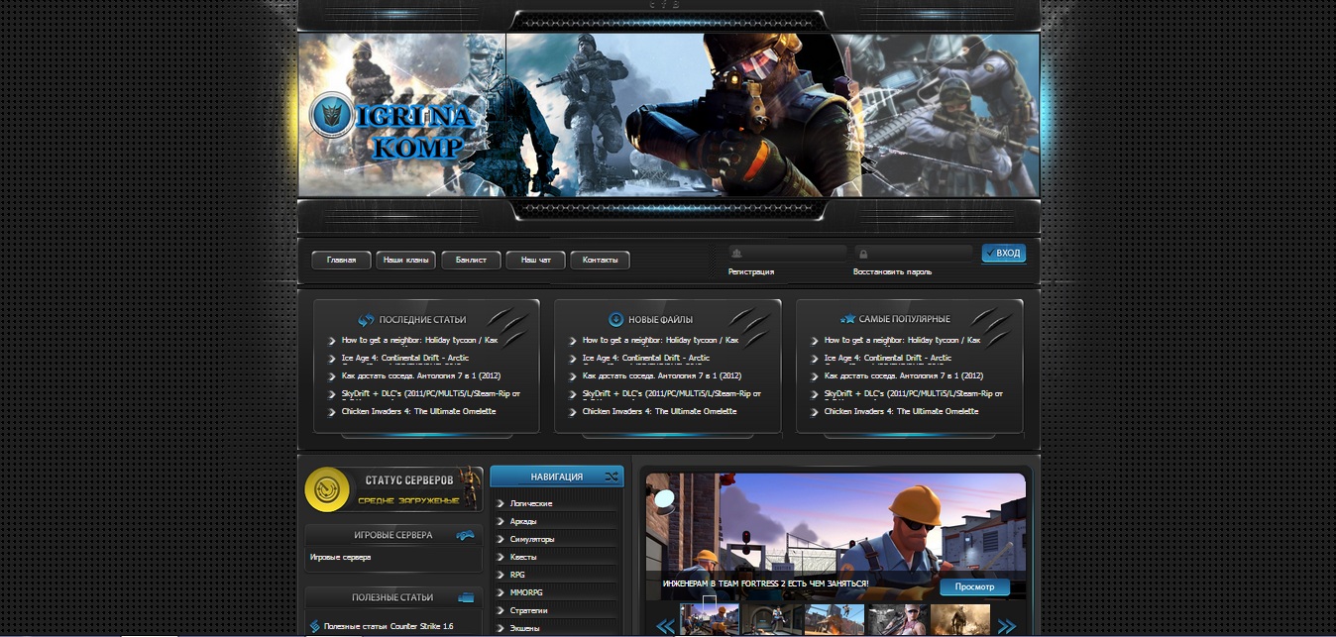Open the Восстановить пароль link
This screenshot has width=1336, height=637.
(892, 271)
